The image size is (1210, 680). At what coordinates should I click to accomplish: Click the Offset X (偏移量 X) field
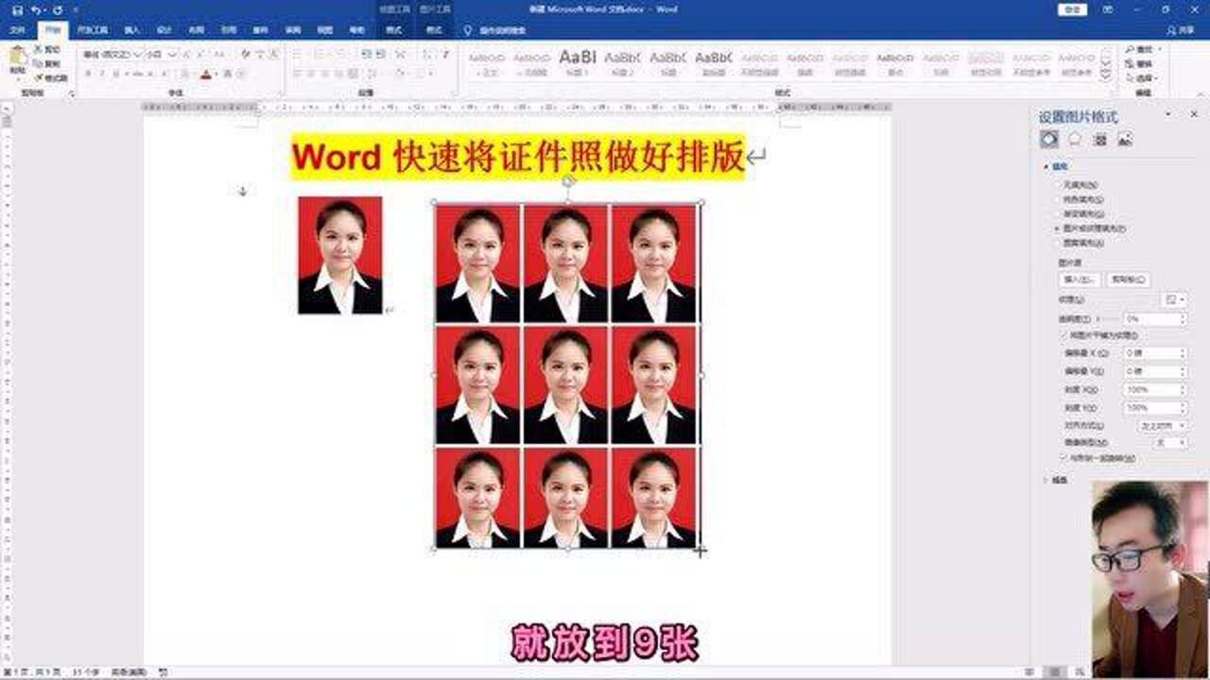tap(1154, 353)
